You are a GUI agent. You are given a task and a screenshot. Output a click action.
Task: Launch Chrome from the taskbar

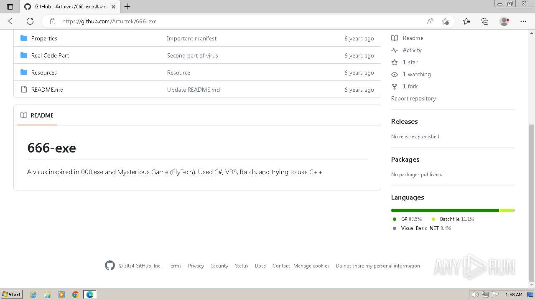[76, 295]
